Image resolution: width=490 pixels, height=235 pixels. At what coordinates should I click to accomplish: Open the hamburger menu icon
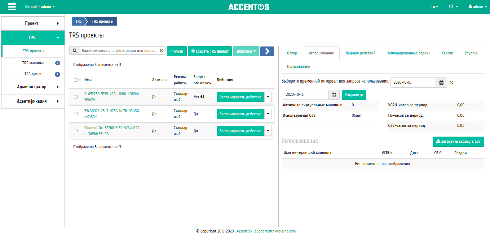click(x=12, y=6)
